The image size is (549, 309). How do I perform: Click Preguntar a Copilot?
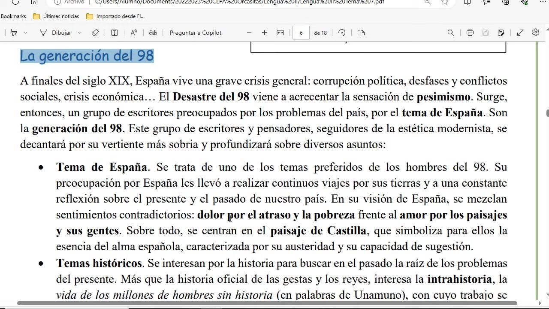click(196, 33)
